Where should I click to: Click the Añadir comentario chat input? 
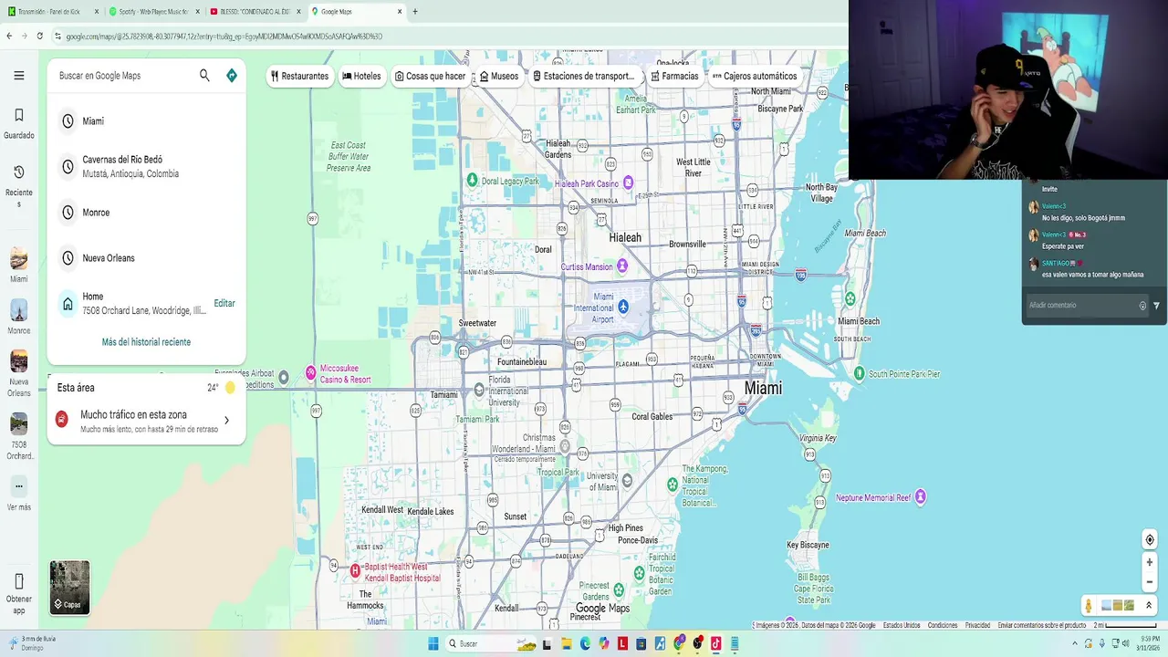[1079, 306]
